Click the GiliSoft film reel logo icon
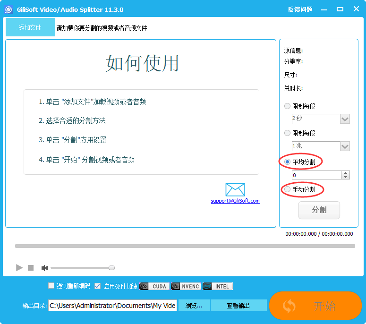 click(9, 9)
